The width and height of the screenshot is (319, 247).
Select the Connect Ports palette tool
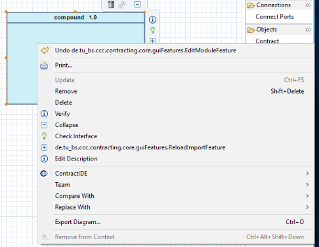274,17
